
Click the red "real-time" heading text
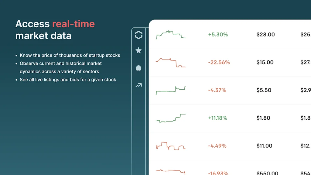click(x=73, y=24)
